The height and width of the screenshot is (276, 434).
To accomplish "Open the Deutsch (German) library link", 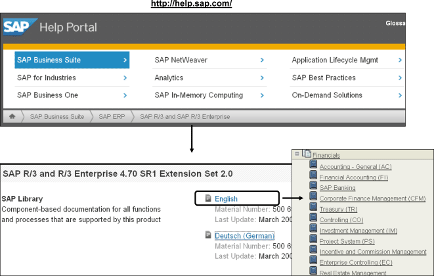I will (x=244, y=235).
